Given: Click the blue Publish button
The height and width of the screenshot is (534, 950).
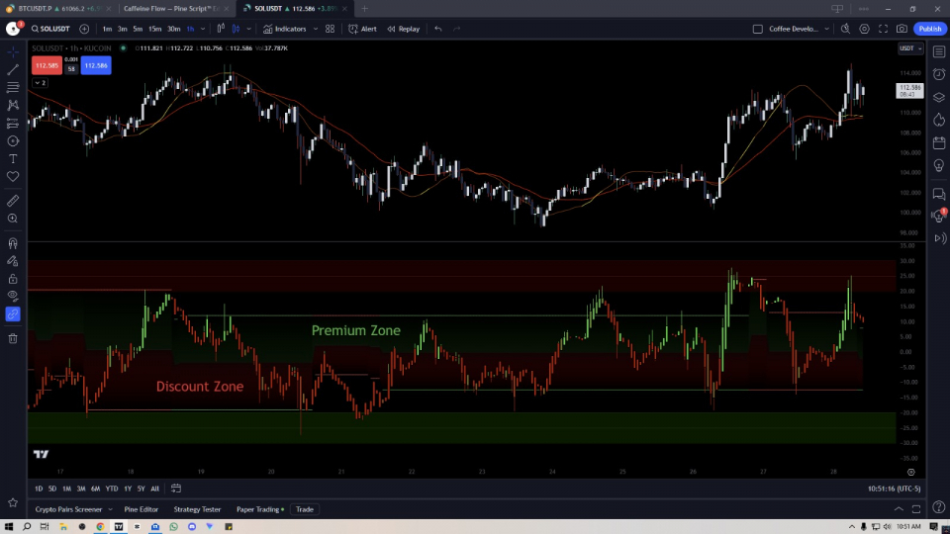Looking at the screenshot, I should tap(929, 29).
